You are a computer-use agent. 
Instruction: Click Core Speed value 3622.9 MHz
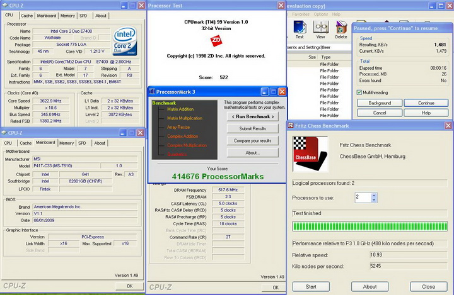50,101
